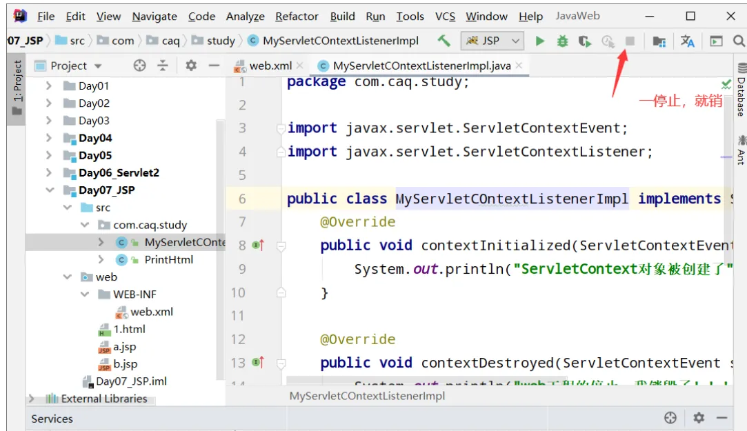Image resolution: width=747 pixels, height=431 pixels.
Task: Open Project Structure toolbar icon
Action: [x=659, y=41]
